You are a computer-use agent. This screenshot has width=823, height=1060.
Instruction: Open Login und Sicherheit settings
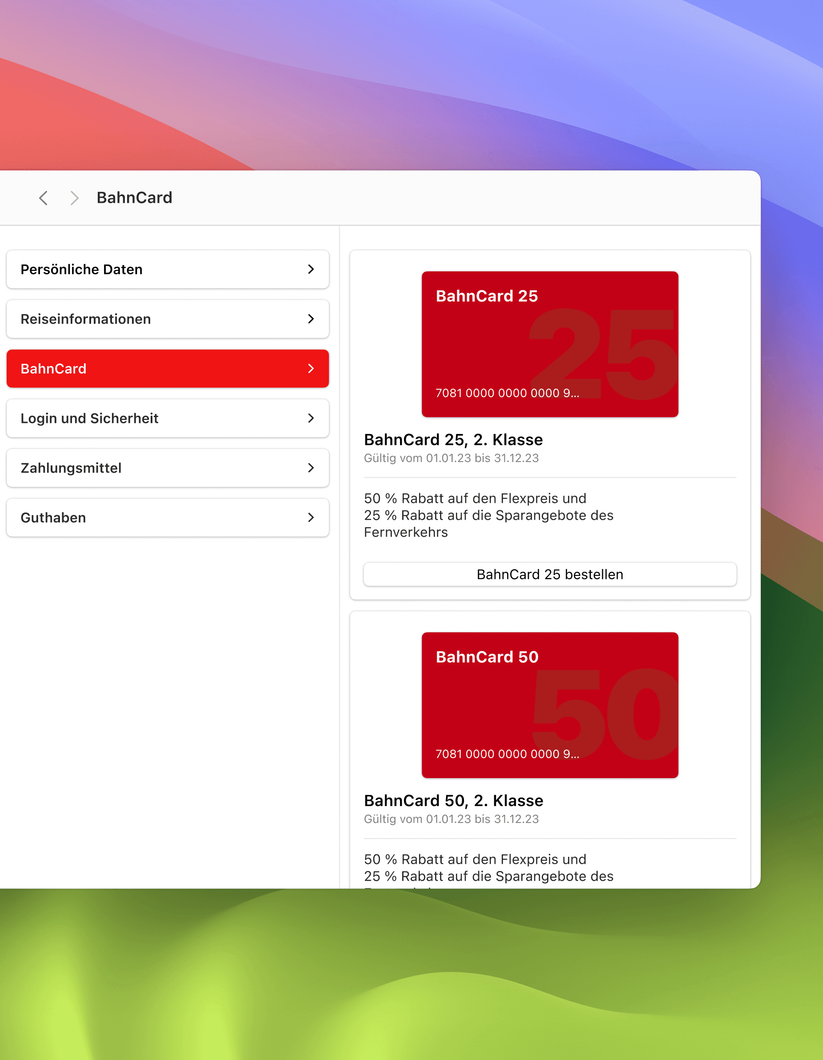pos(168,418)
